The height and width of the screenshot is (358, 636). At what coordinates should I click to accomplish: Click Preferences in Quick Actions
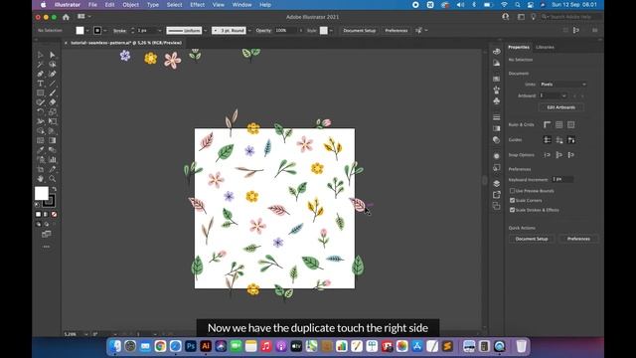(x=578, y=239)
